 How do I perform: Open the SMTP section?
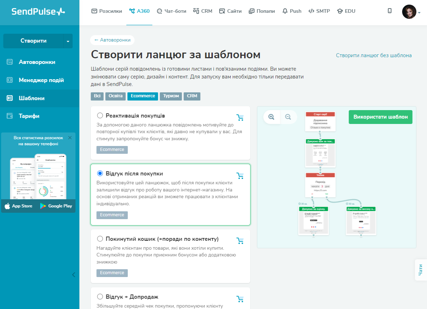coord(319,11)
